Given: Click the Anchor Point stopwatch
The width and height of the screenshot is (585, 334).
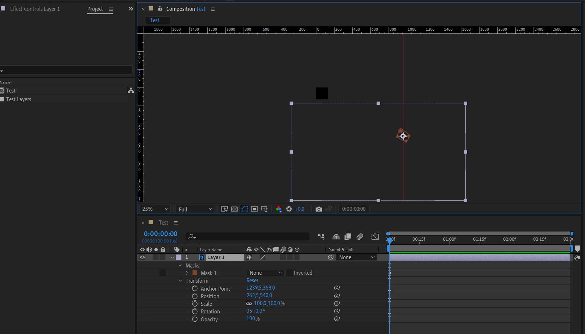Looking at the screenshot, I should pos(195,288).
